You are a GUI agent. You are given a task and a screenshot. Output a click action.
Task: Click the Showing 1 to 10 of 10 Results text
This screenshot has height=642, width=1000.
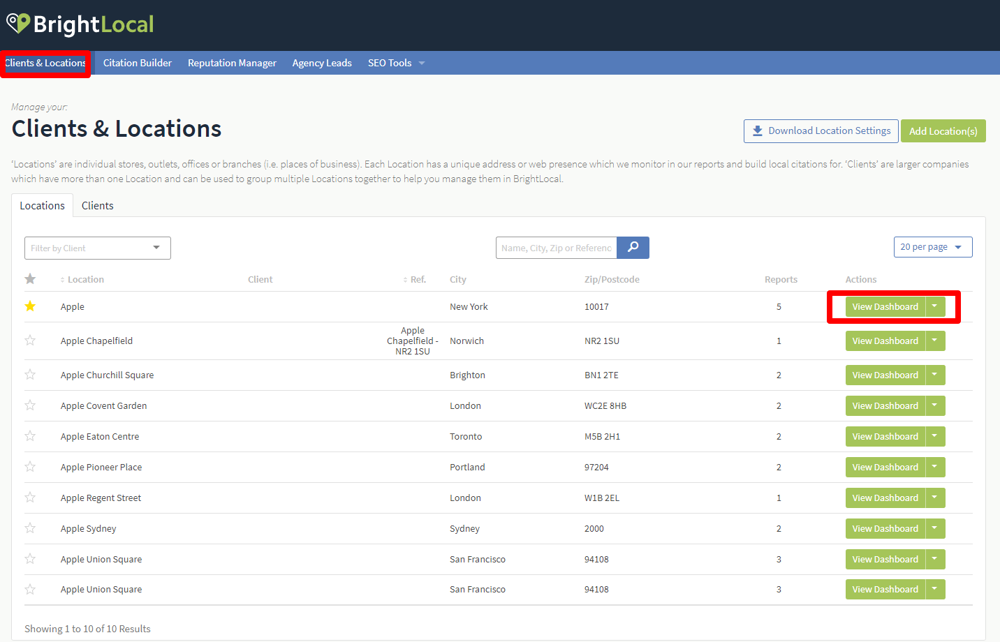point(87,629)
